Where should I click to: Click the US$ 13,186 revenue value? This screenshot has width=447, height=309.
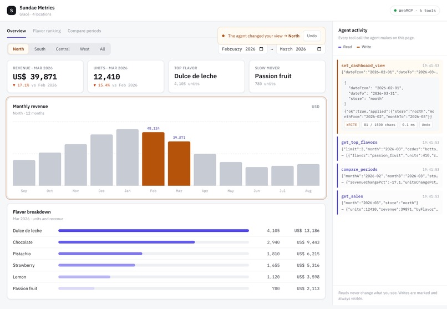(307, 231)
